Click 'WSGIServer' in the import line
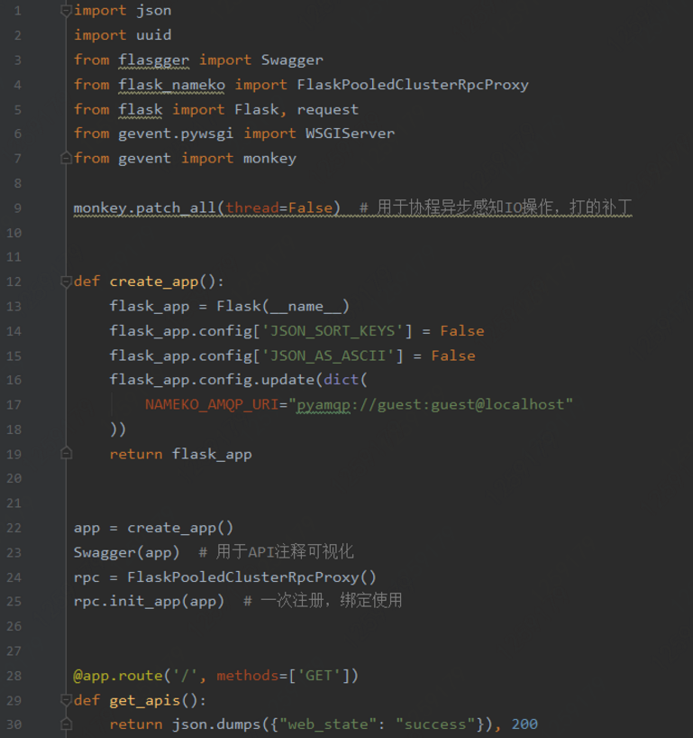693x738 pixels. (351, 134)
